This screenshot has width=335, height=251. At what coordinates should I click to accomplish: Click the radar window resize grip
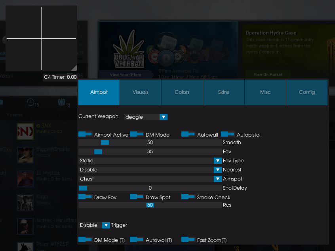tap(74, 68)
